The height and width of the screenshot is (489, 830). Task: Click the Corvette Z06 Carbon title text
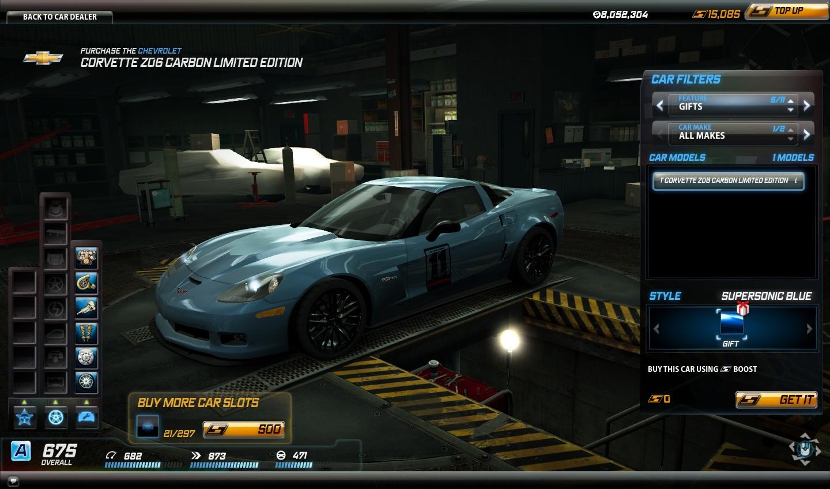191,62
